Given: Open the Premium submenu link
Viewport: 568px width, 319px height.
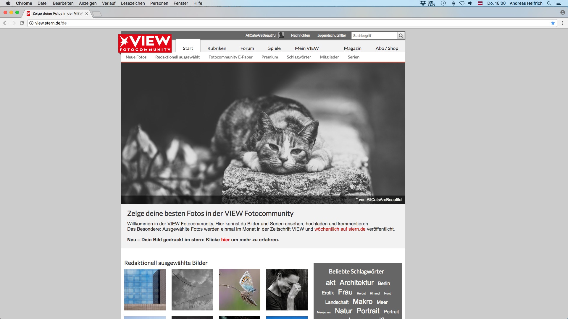Looking at the screenshot, I should (270, 57).
